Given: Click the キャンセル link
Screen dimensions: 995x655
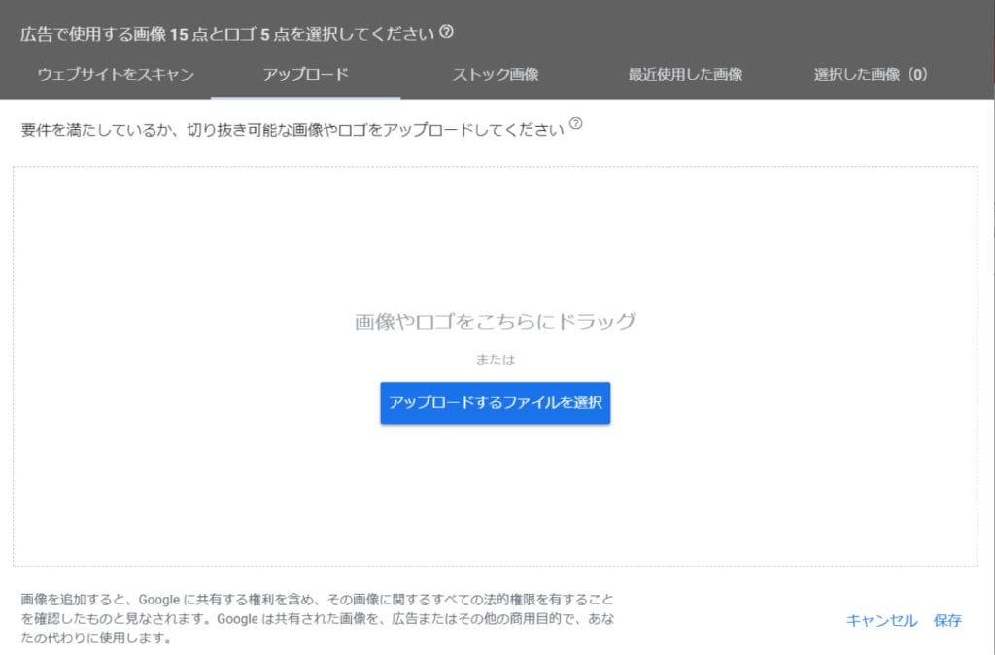Looking at the screenshot, I should (881, 620).
